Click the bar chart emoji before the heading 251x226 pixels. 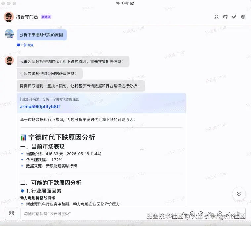click(x=23, y=137)
